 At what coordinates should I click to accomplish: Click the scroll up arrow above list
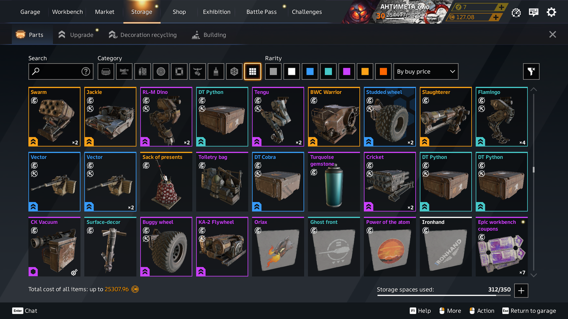[x=534, y=89]
